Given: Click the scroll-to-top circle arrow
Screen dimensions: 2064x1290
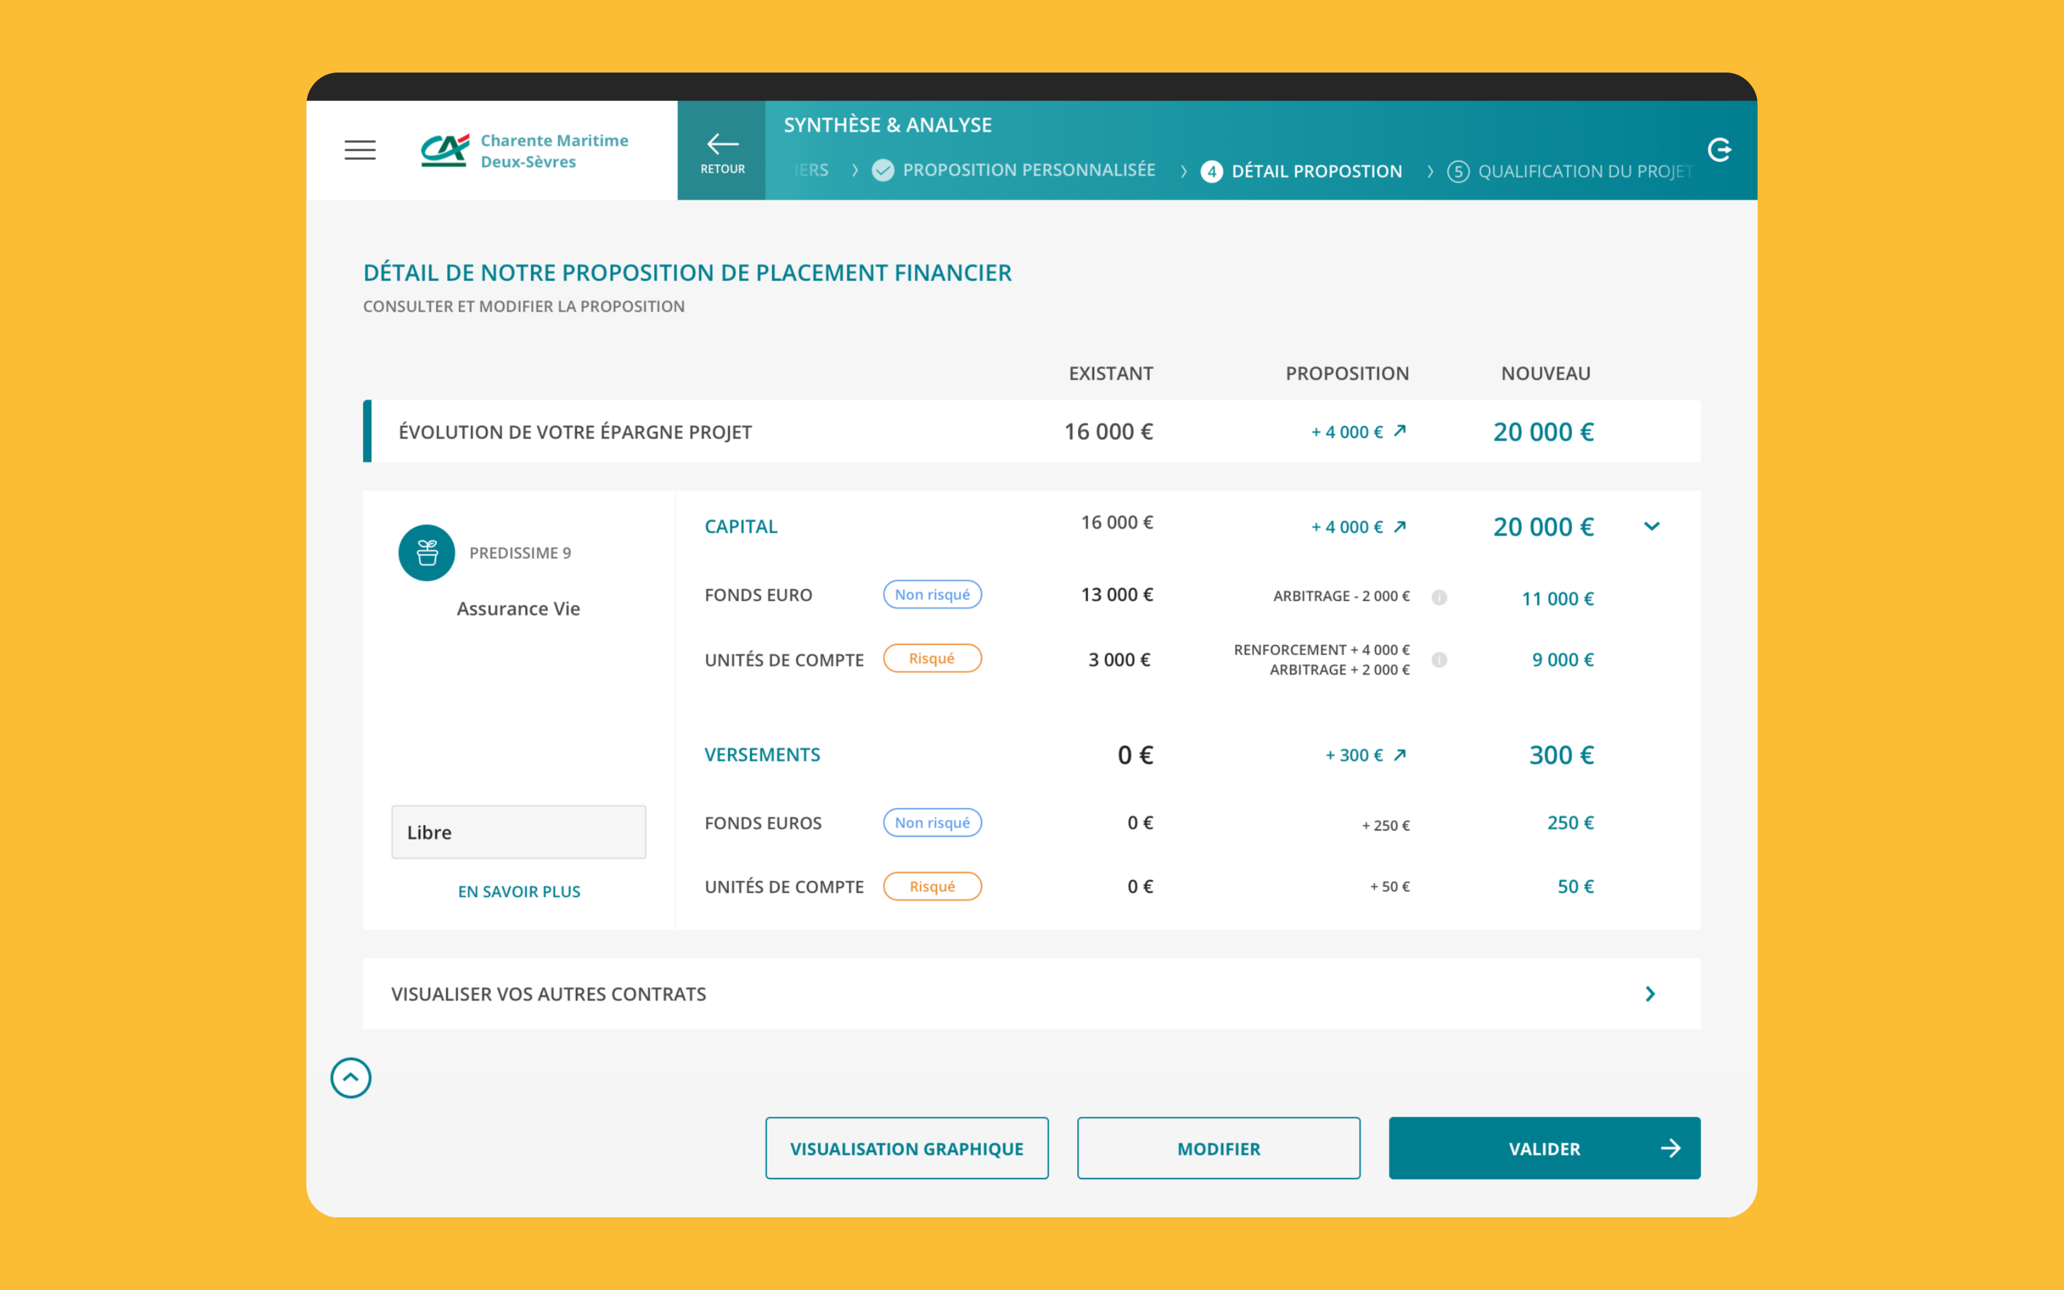Looking at the screenshot, I should [x=350, y=1077].
